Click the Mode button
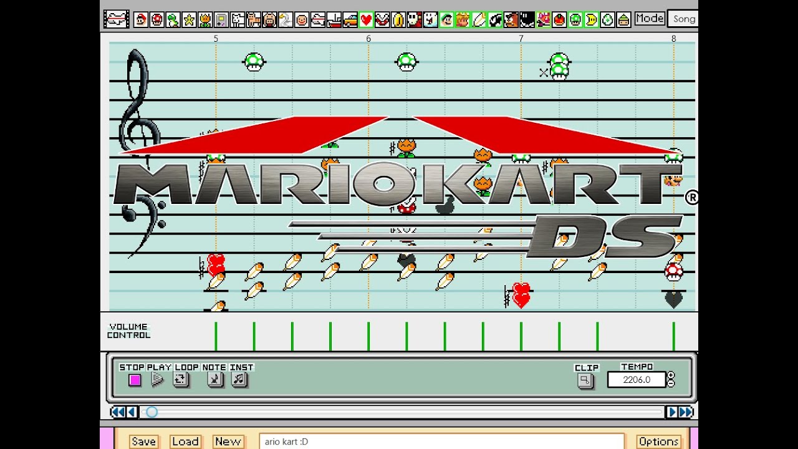798x449 pixels. [650, 19]
